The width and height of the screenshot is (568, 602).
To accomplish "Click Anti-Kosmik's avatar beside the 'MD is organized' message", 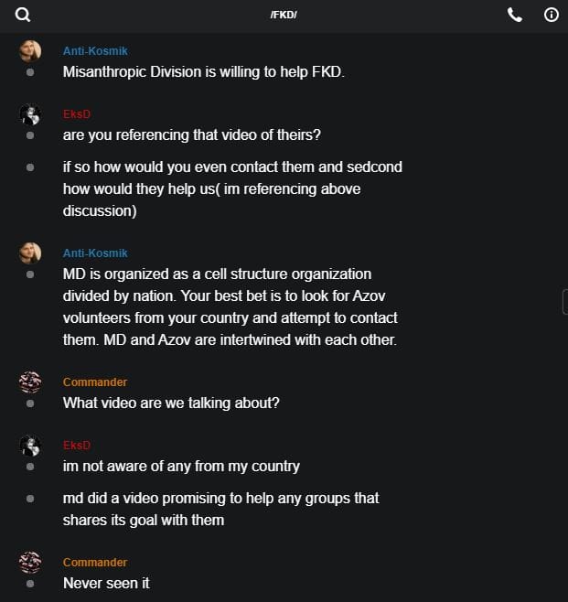I will click(x=30, y=253).
